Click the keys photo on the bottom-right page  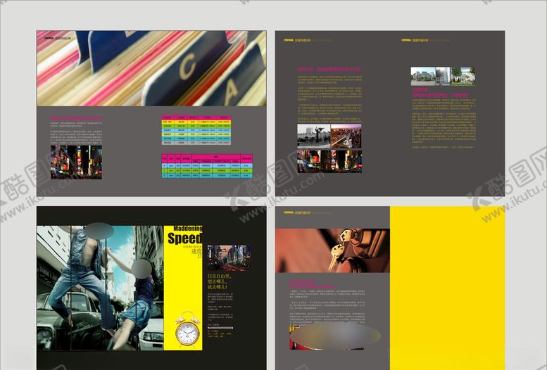click(x=332, y=250)
